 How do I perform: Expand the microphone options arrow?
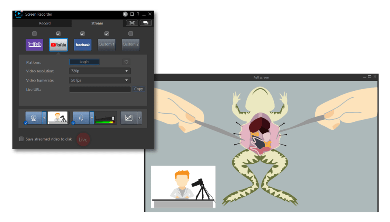92,118
